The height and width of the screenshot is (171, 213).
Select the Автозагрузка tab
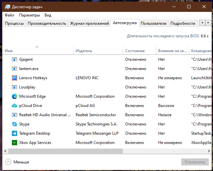click(125, 23)
